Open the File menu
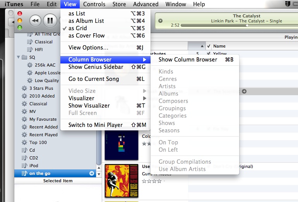 pos(35,4)
